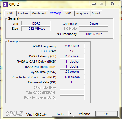Screen dimensions: 122x119
Task: Open the SPD tab
Action: (x=68, y=13)
